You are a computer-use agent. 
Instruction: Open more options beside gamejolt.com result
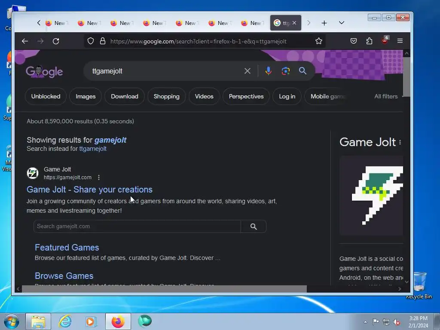(x=98, y=177)
